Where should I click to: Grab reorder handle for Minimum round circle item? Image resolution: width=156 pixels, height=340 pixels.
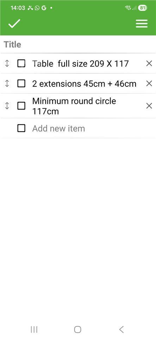click(7, 106)
